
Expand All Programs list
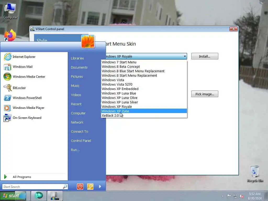pos(22,177)
